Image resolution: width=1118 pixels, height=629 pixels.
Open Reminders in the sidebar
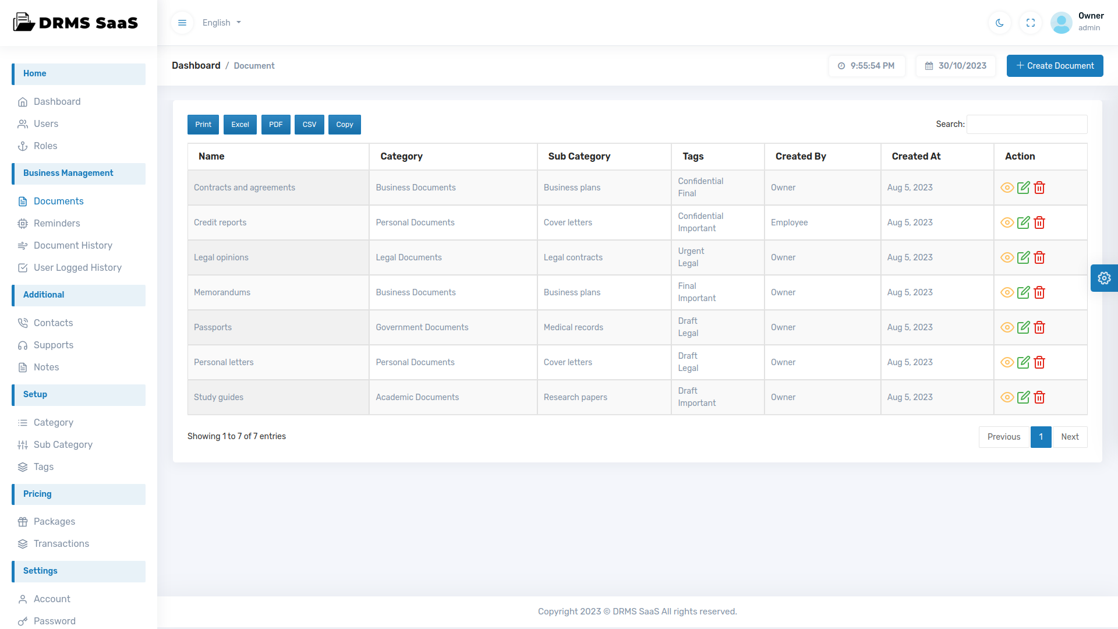tap(56, 223)
